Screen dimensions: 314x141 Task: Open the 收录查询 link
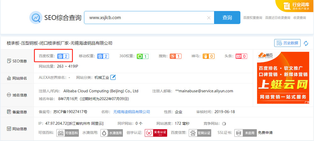coord(299,18)
